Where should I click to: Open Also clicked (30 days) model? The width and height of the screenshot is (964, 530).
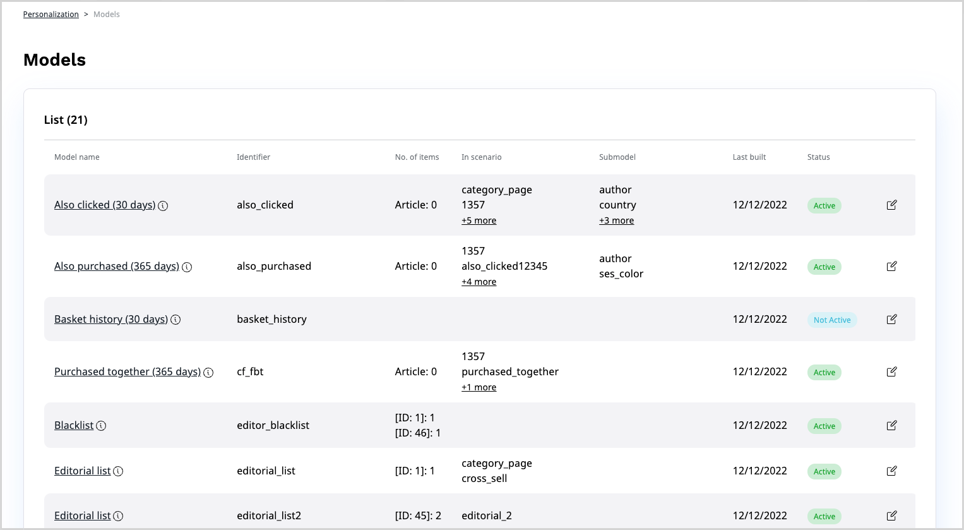[105, 205]
